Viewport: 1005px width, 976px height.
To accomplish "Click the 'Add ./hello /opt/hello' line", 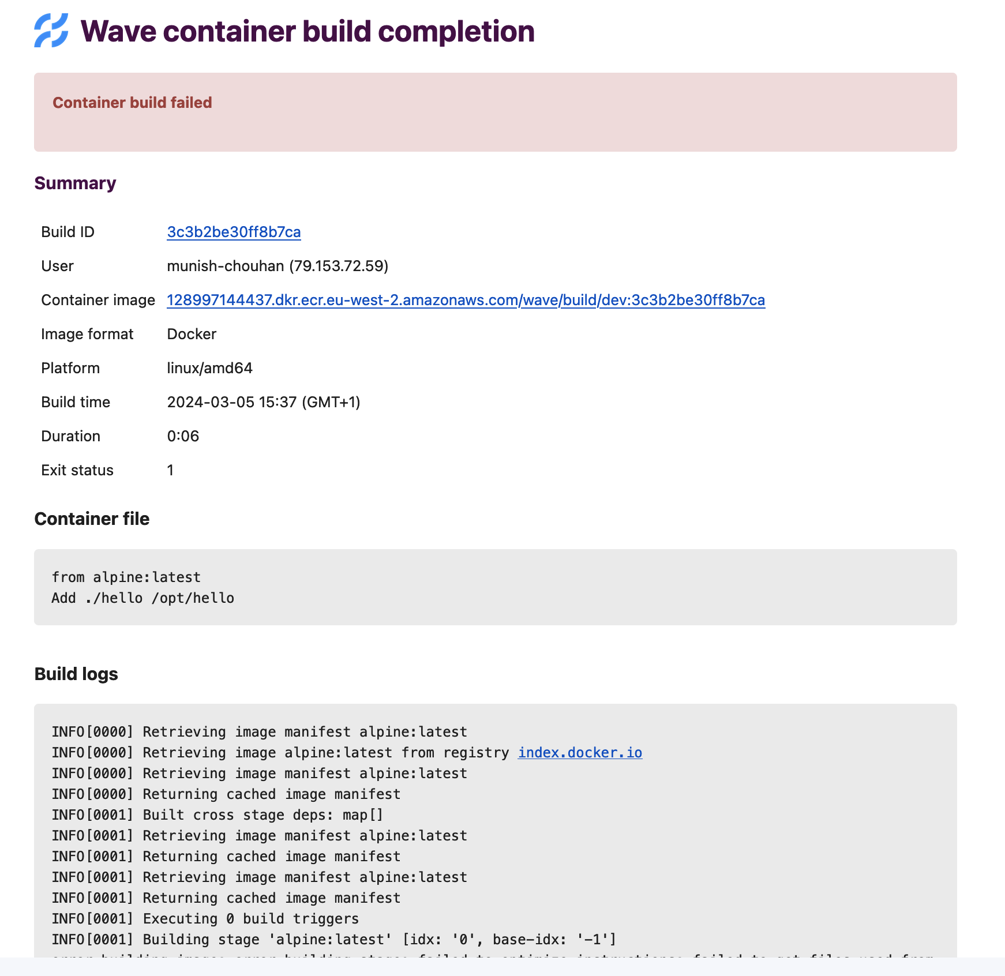I will point(143,598).
